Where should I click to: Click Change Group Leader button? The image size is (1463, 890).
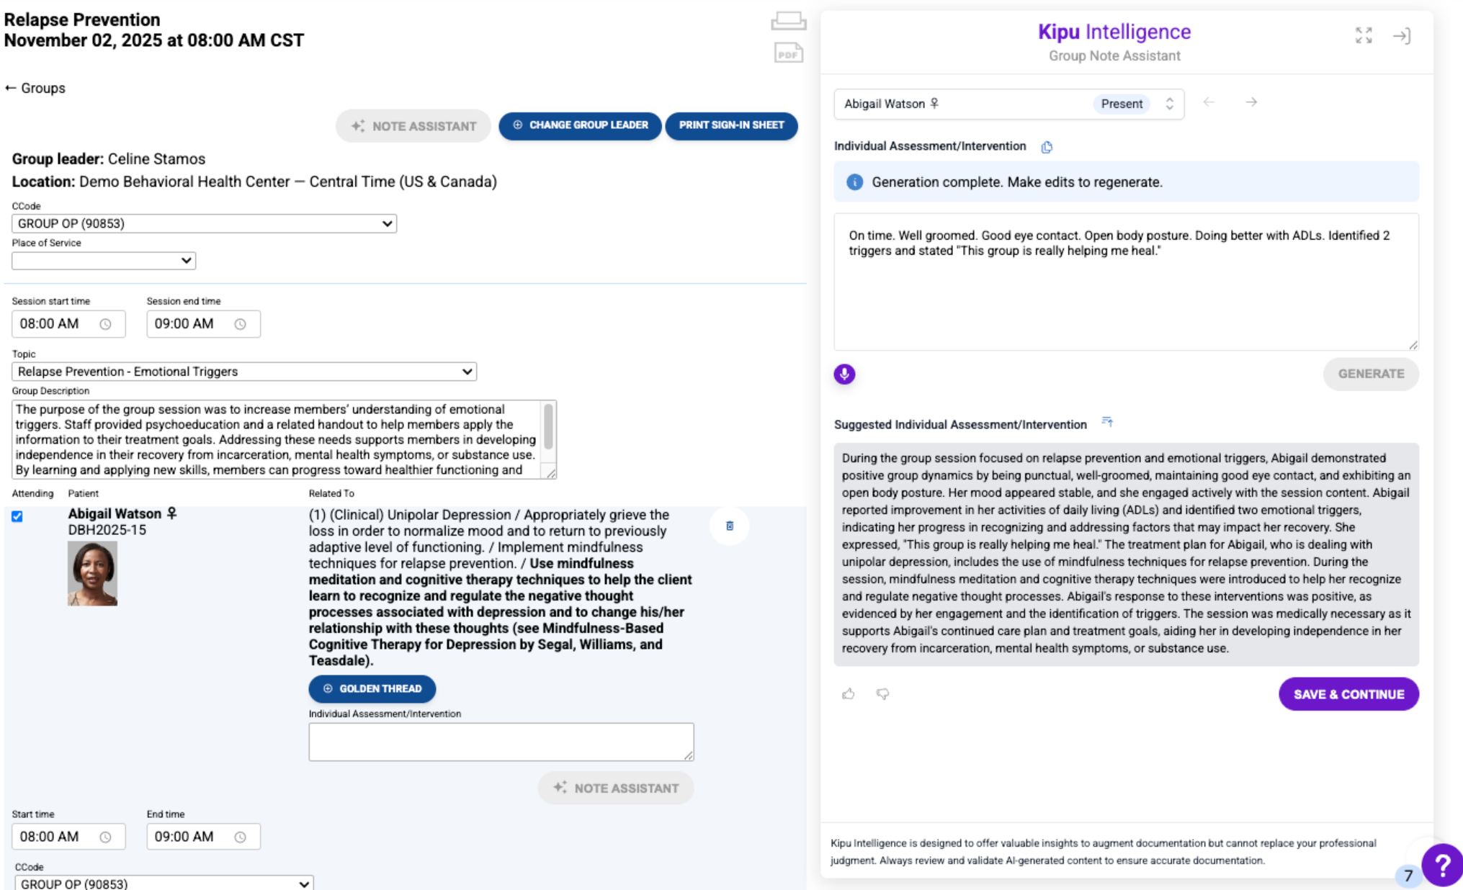580,125
